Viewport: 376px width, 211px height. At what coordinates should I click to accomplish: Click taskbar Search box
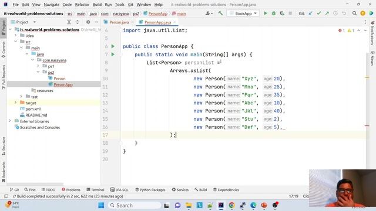tap(135, 205)
